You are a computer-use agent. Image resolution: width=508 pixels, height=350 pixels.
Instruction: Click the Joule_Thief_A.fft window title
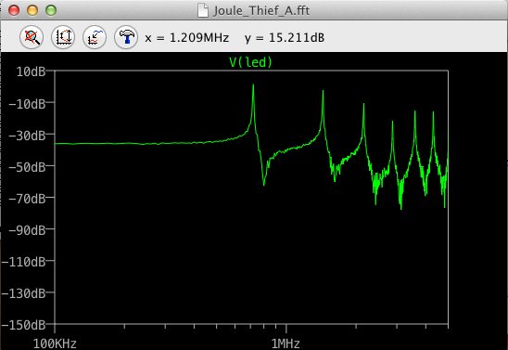[x=261, y=11]
